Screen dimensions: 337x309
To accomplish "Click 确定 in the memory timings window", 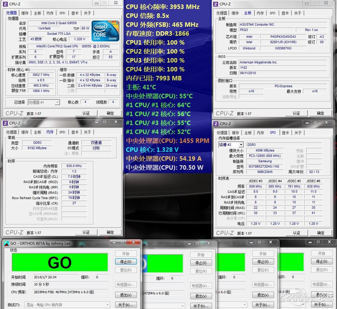I will point(110,232).
